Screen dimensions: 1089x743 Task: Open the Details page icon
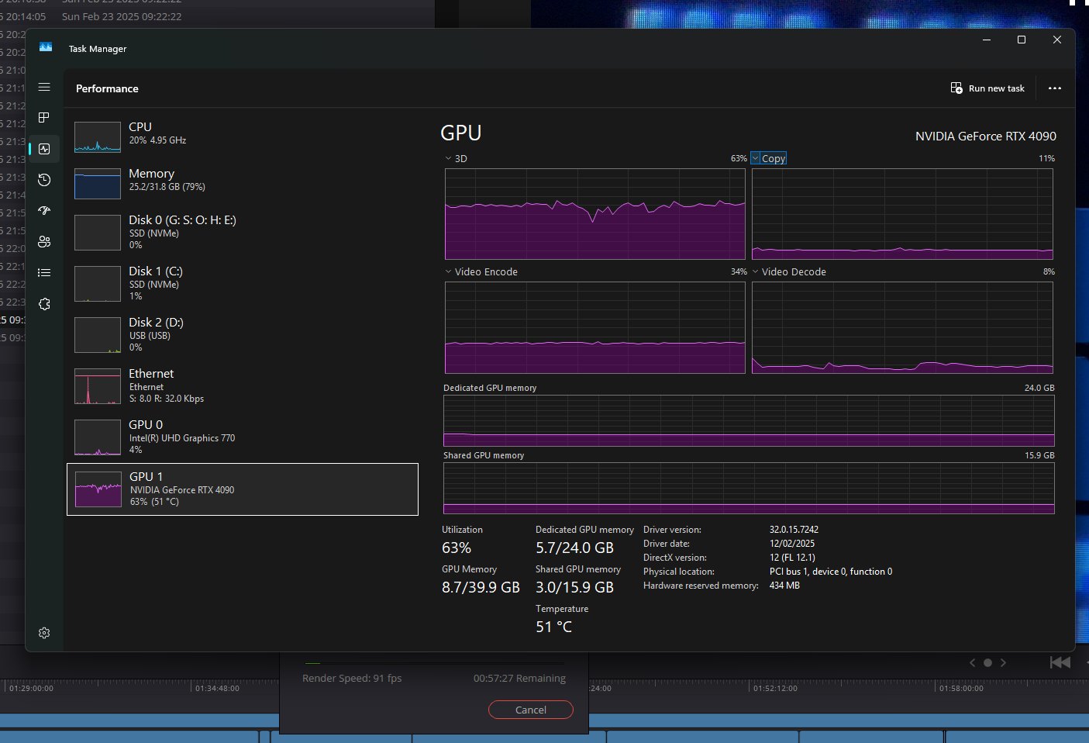click(44, 273)
